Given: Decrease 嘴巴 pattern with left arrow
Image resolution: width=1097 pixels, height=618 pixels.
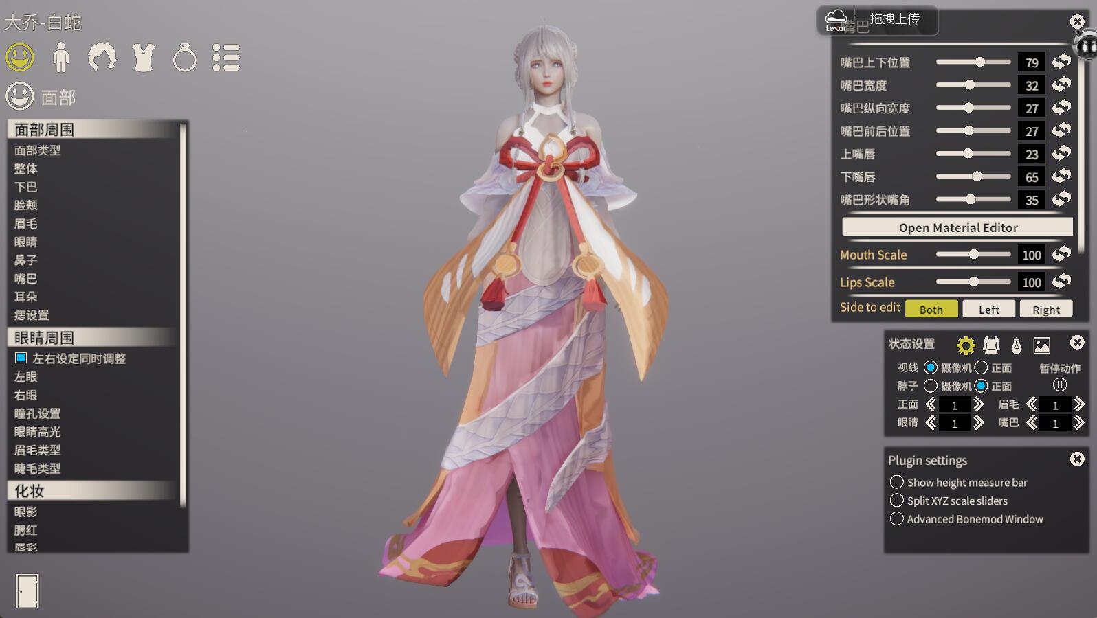Looking at the screenshot, I should 1032,423.
